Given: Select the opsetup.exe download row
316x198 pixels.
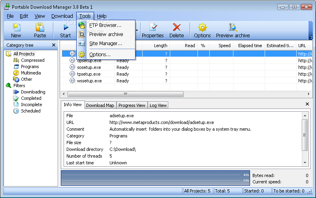Looking at the screenshot, I should pos(187,61).
